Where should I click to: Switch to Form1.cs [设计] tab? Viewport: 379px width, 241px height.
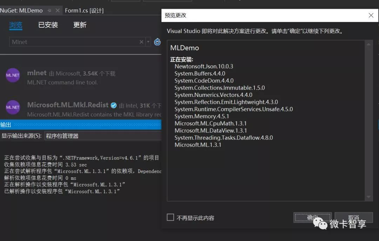pyautogui.click(x=84, y=10)
